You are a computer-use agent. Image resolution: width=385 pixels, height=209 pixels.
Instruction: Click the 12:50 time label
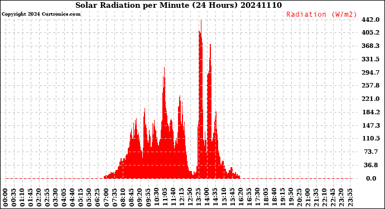(x=190, y=198)
